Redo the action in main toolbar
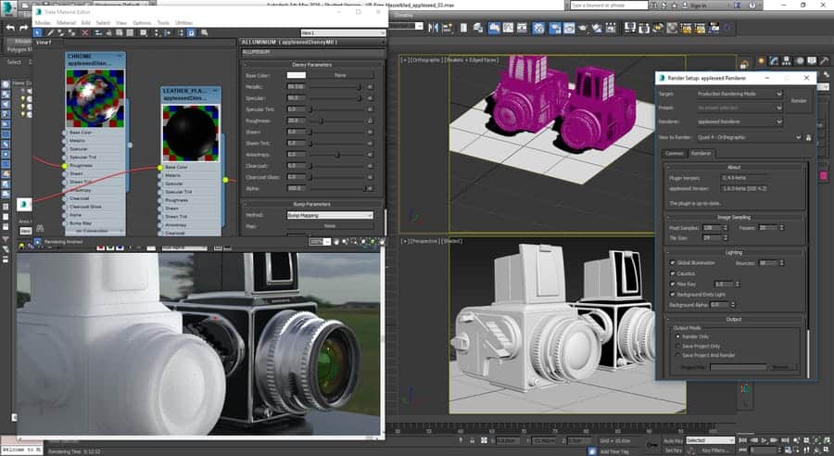The width and height of the screenshot is (834, 456). click(x=23, y=28)
